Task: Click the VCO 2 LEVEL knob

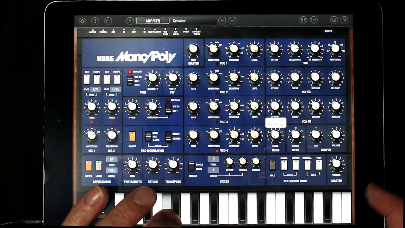Action: click(x=254, y=77)
